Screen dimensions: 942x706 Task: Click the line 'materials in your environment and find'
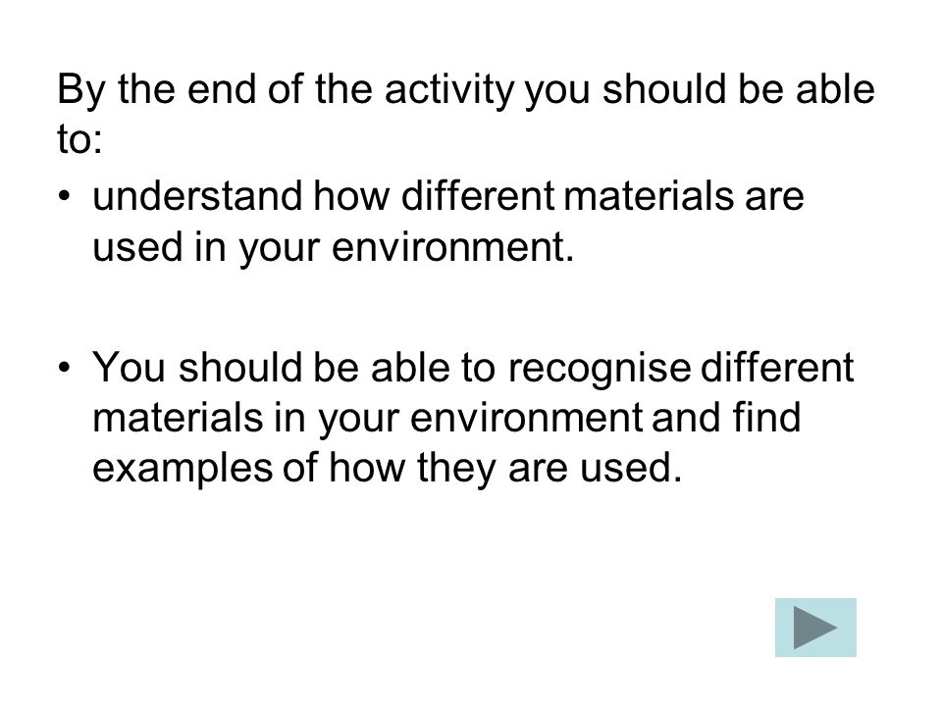point(446,419)
